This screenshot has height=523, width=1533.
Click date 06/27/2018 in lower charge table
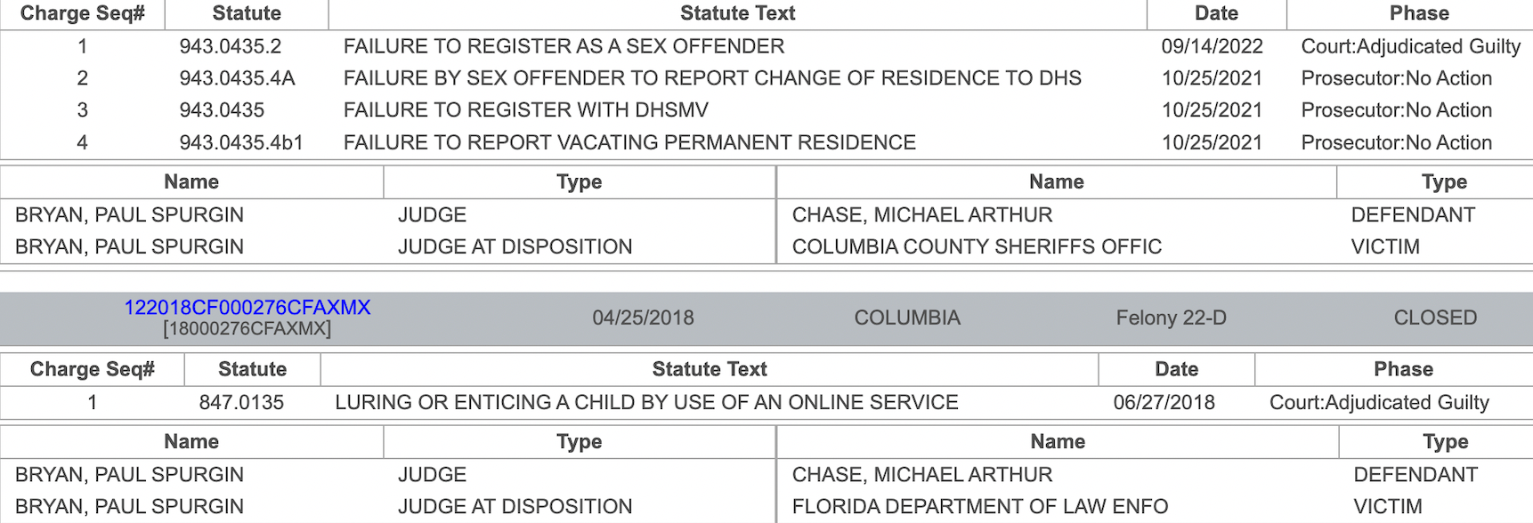pos(1164,402)
